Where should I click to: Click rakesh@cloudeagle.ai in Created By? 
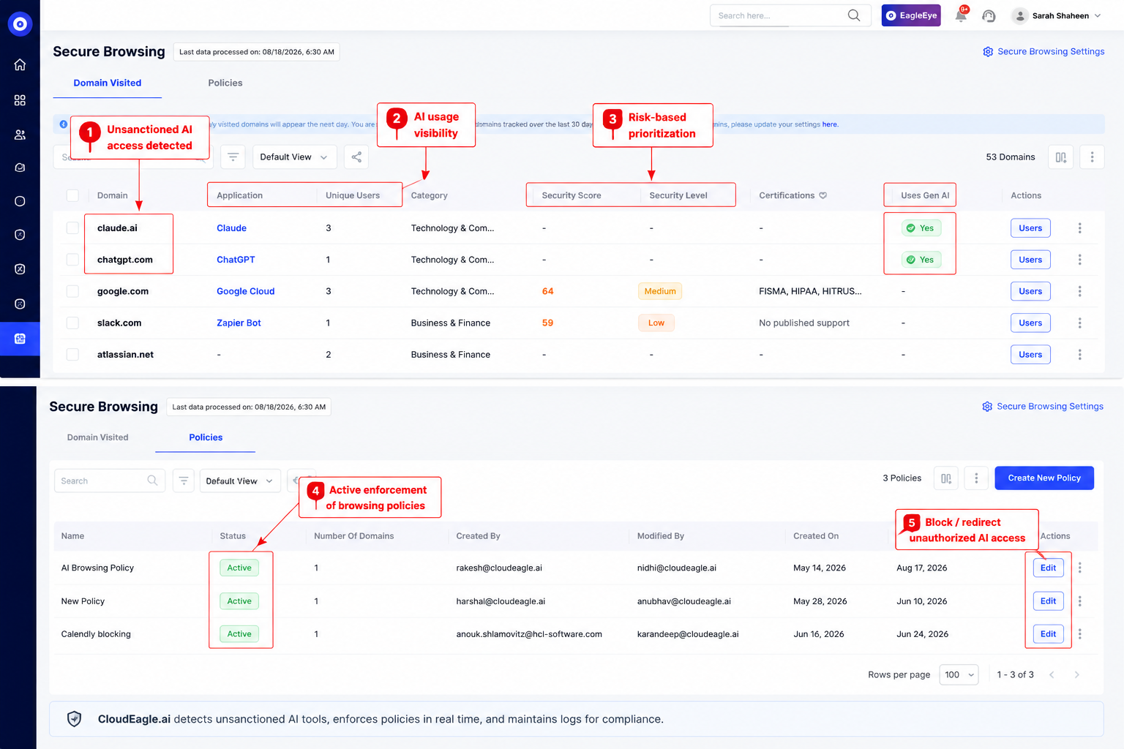499,568
